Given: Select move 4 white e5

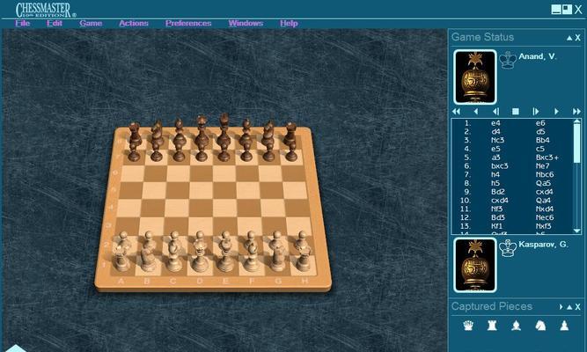Looking at the screenshot, I should (x=495, y=149).
